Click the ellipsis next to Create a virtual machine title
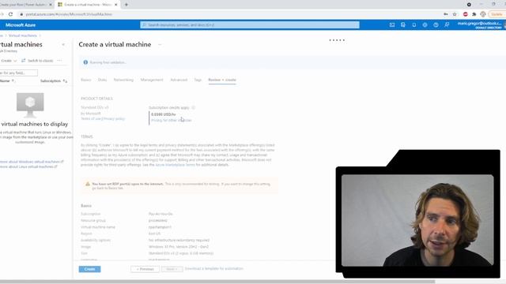 click(160, 45)
